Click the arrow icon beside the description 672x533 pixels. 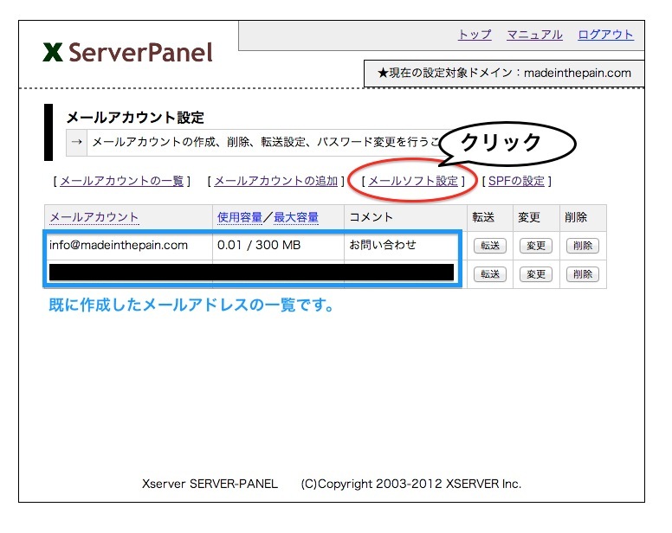pos(77,142)
